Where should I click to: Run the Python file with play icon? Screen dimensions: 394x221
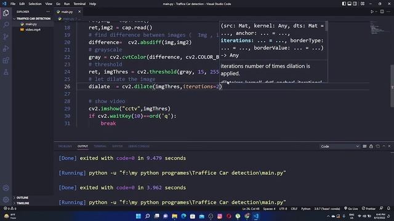pos(372,12)
